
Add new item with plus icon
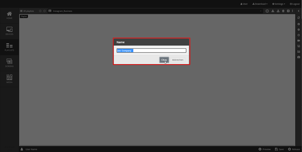pyautogui.click(x=288, y=11)
